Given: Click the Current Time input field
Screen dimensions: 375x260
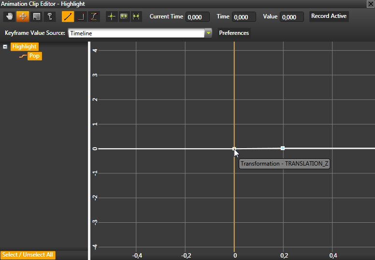Looking at the screenshot, I should click(x=198, y=17).
